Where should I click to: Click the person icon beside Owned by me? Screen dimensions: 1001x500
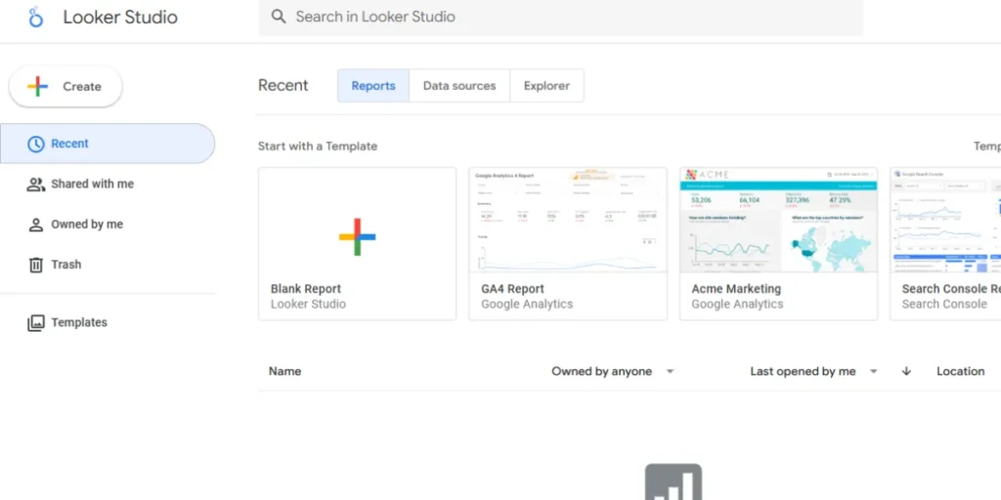(x=36, y=225)
